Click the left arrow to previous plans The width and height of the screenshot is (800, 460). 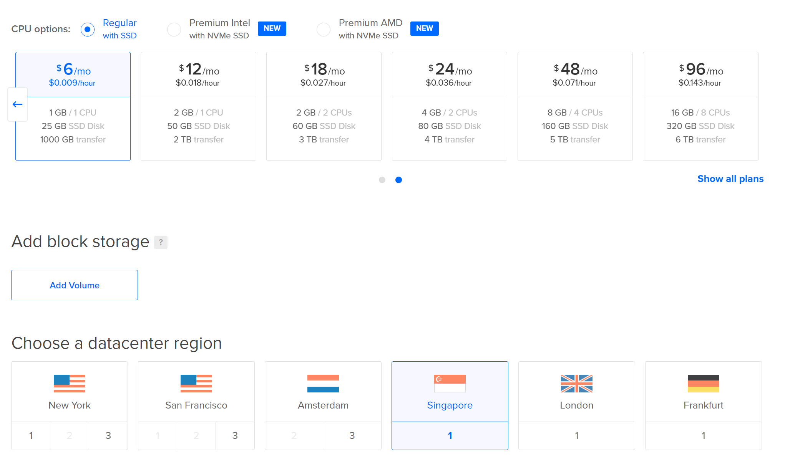coord(17,104)
